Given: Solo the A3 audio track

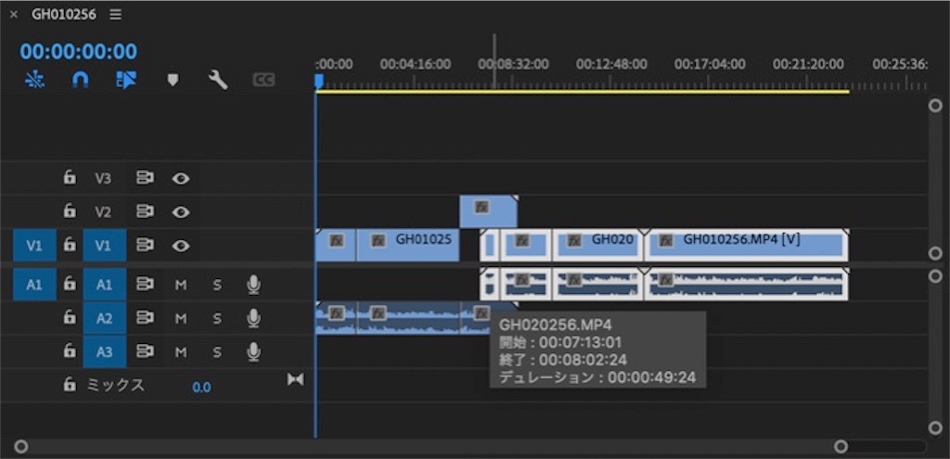Looking at the screenshot, I should pyautogui.click(x=217, y=351).
